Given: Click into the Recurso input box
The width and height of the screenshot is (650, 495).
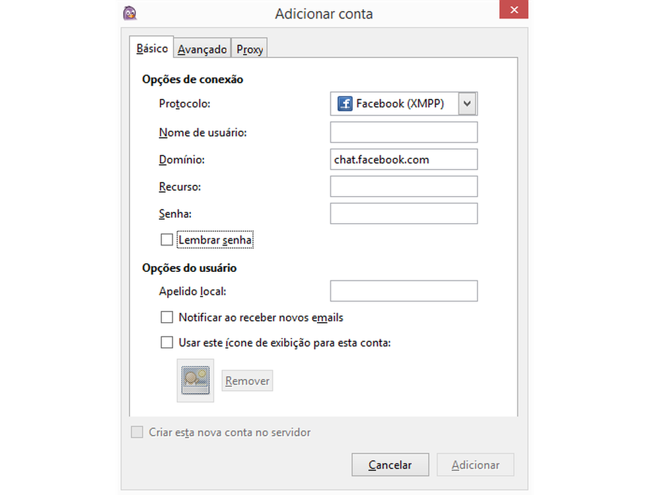Looking at the screenshot, I should tap(404, 186).
